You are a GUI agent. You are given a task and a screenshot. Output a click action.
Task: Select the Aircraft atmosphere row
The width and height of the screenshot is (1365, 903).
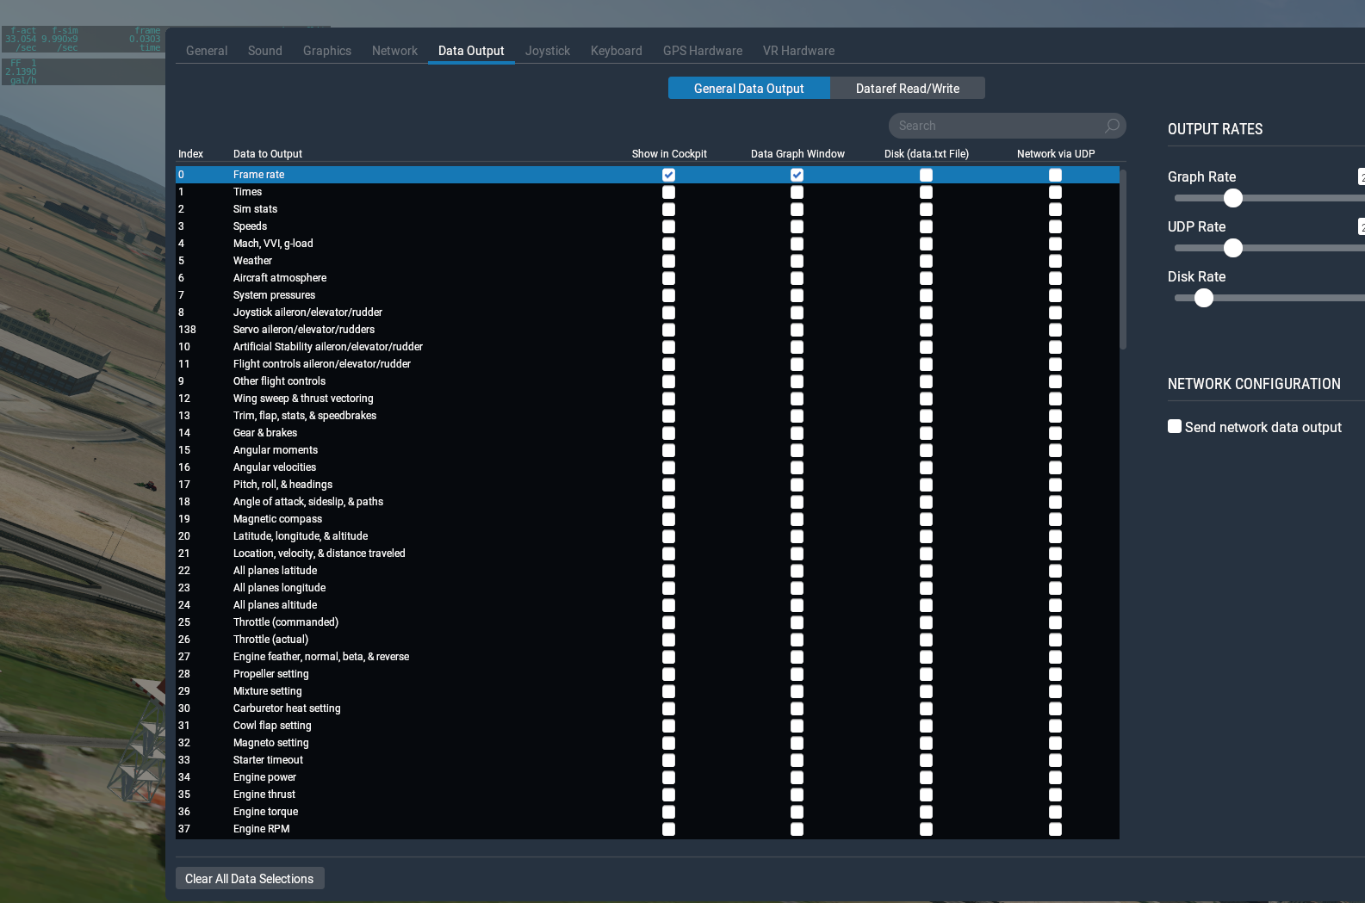[x=648, y=278]
